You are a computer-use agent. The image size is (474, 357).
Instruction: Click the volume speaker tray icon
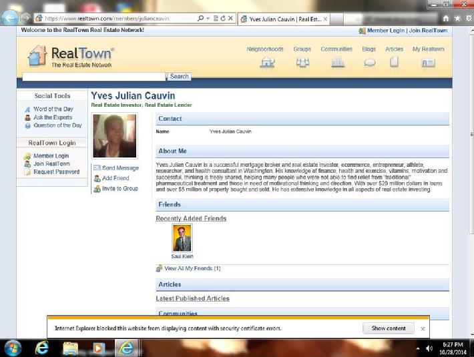click(429, 348)
